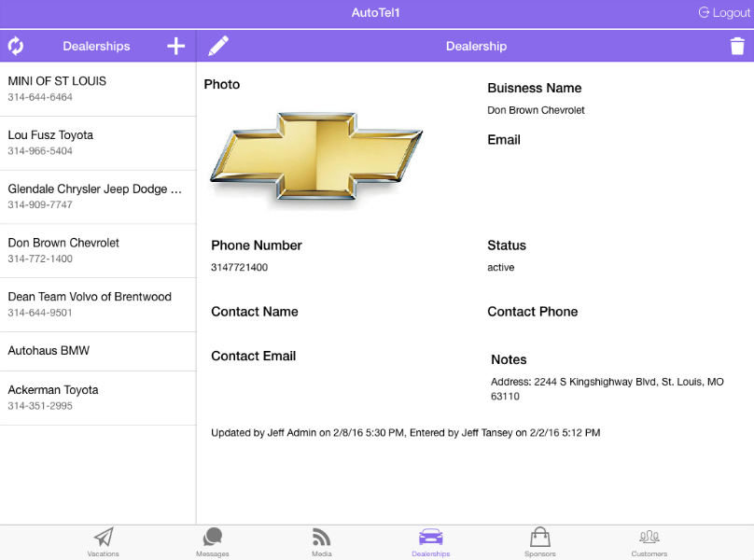This screenshot has width=754, height=560.
Task: Select Lou Fusz Toyota in list
Action: tap(98, 143)
